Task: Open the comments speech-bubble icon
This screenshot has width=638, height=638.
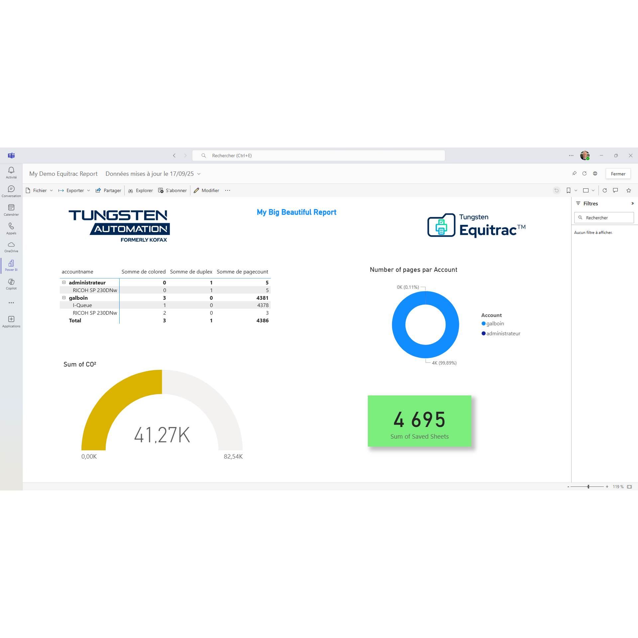Action: 615,190
